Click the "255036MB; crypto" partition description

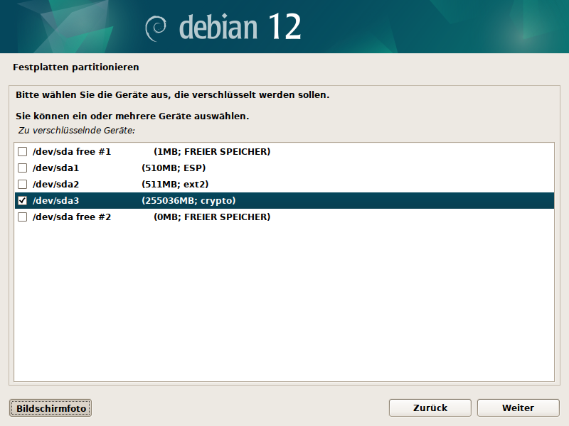(188, 201)
